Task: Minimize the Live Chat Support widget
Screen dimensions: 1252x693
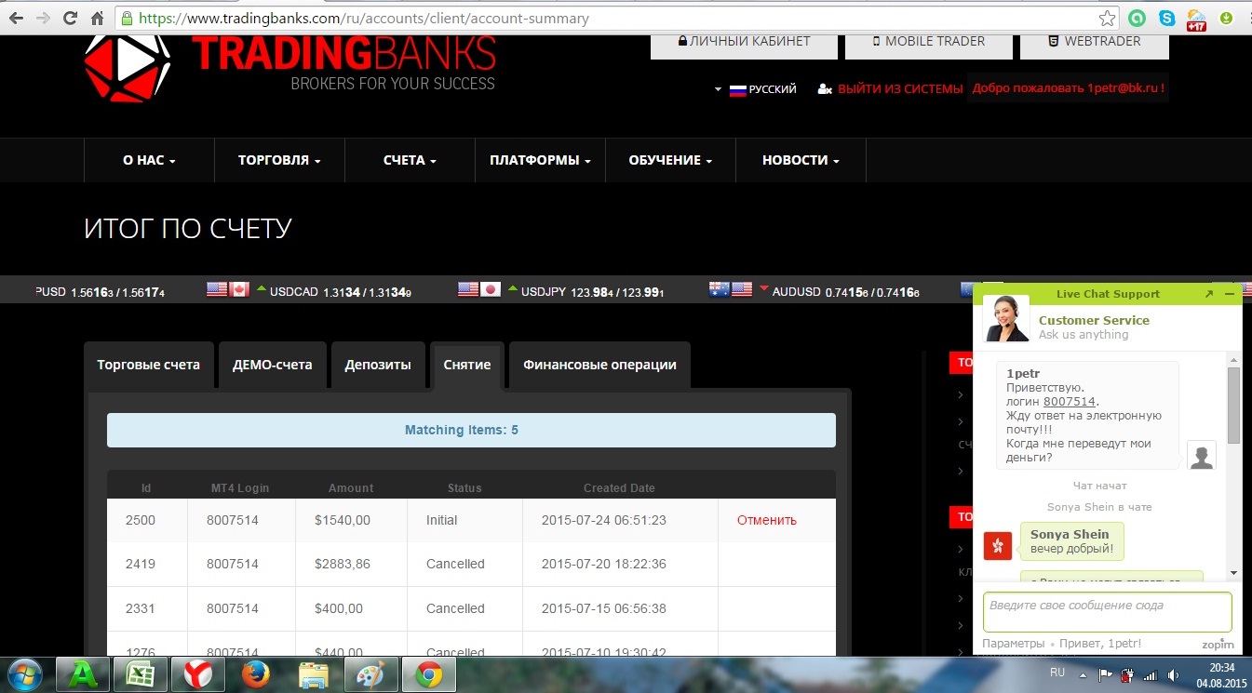Action: 1229,294
